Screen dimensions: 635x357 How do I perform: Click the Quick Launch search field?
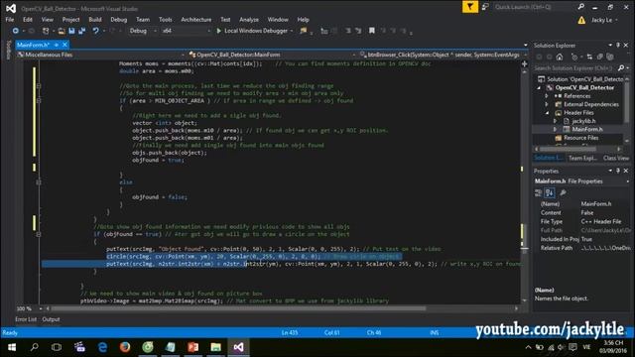tap(535, 7)
